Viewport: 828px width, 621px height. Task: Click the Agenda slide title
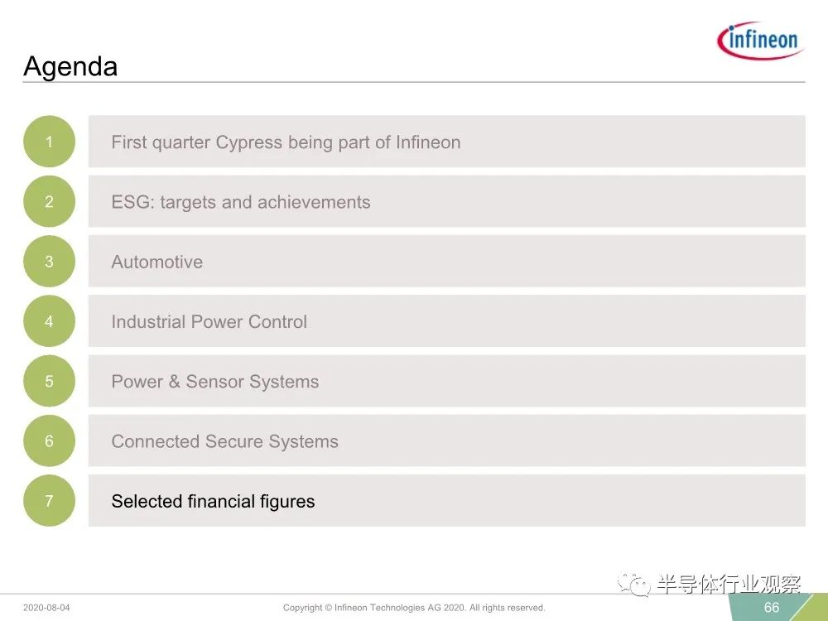(70, 67)
